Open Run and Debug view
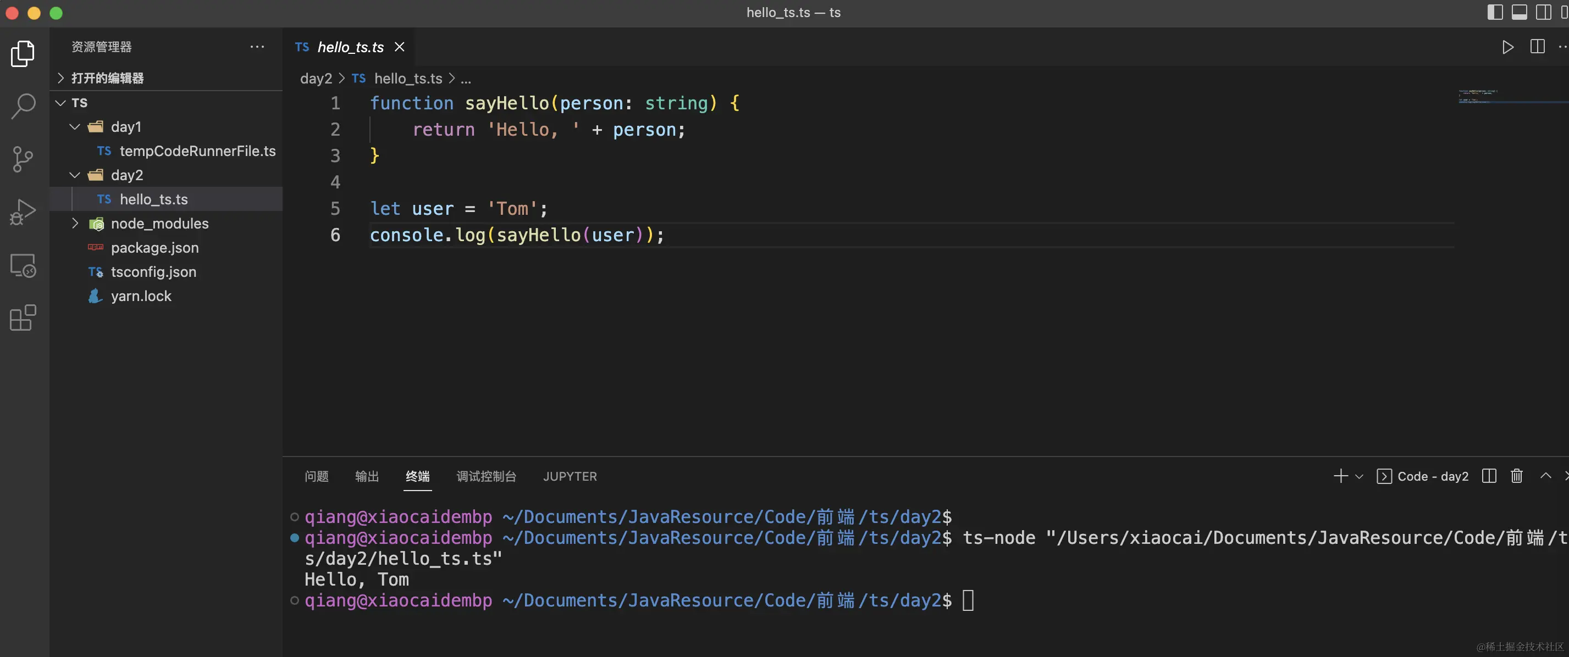This screenshot has height=657, width=1569. (23, 211)
